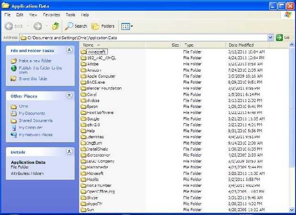Click the Go button

pyautogui.click(x=283, y=38)
